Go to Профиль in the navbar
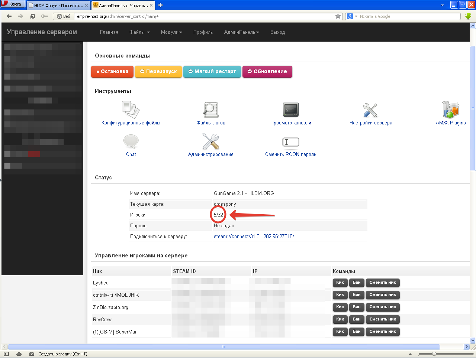 (203, 32)
